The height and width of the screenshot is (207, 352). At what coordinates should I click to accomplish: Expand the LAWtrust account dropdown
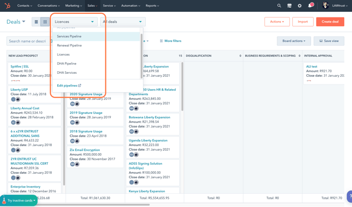point(340,6)
